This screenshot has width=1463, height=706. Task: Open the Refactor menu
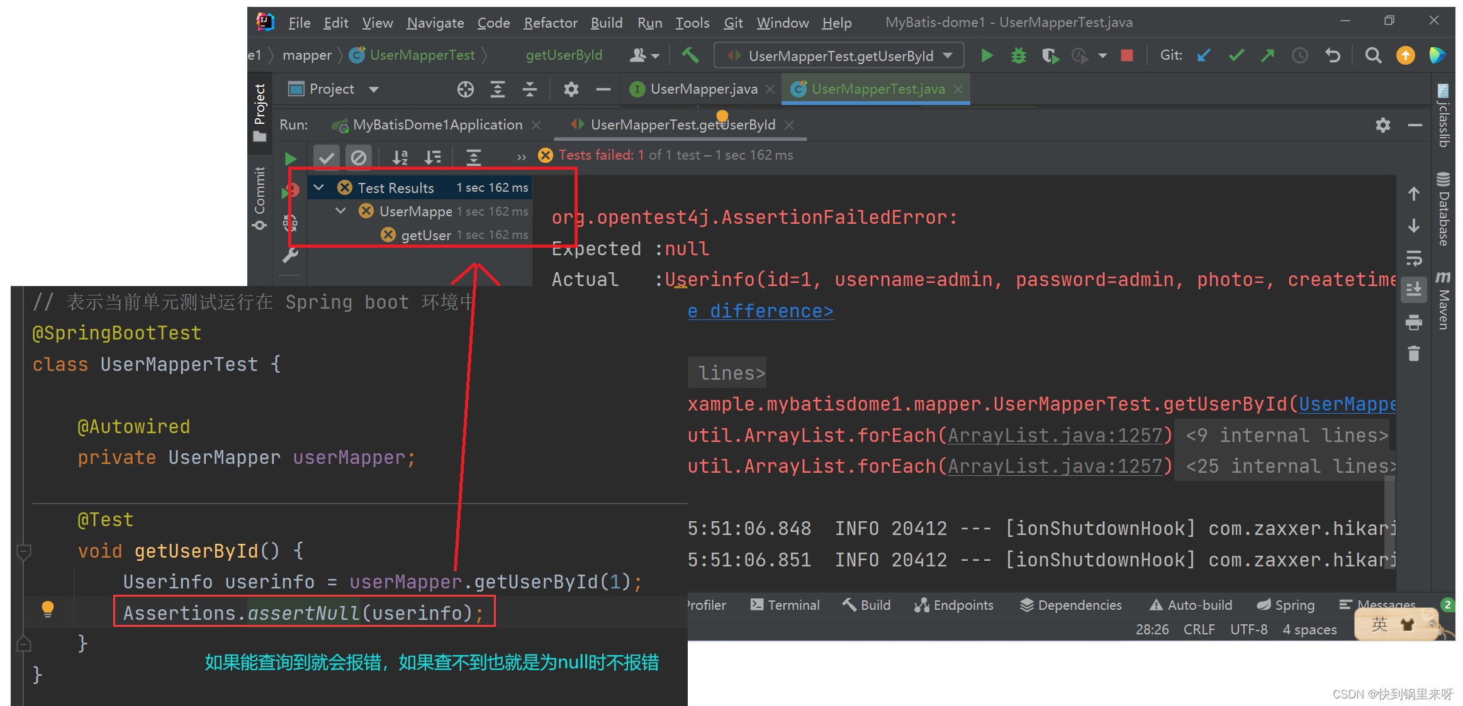point(550,23)
